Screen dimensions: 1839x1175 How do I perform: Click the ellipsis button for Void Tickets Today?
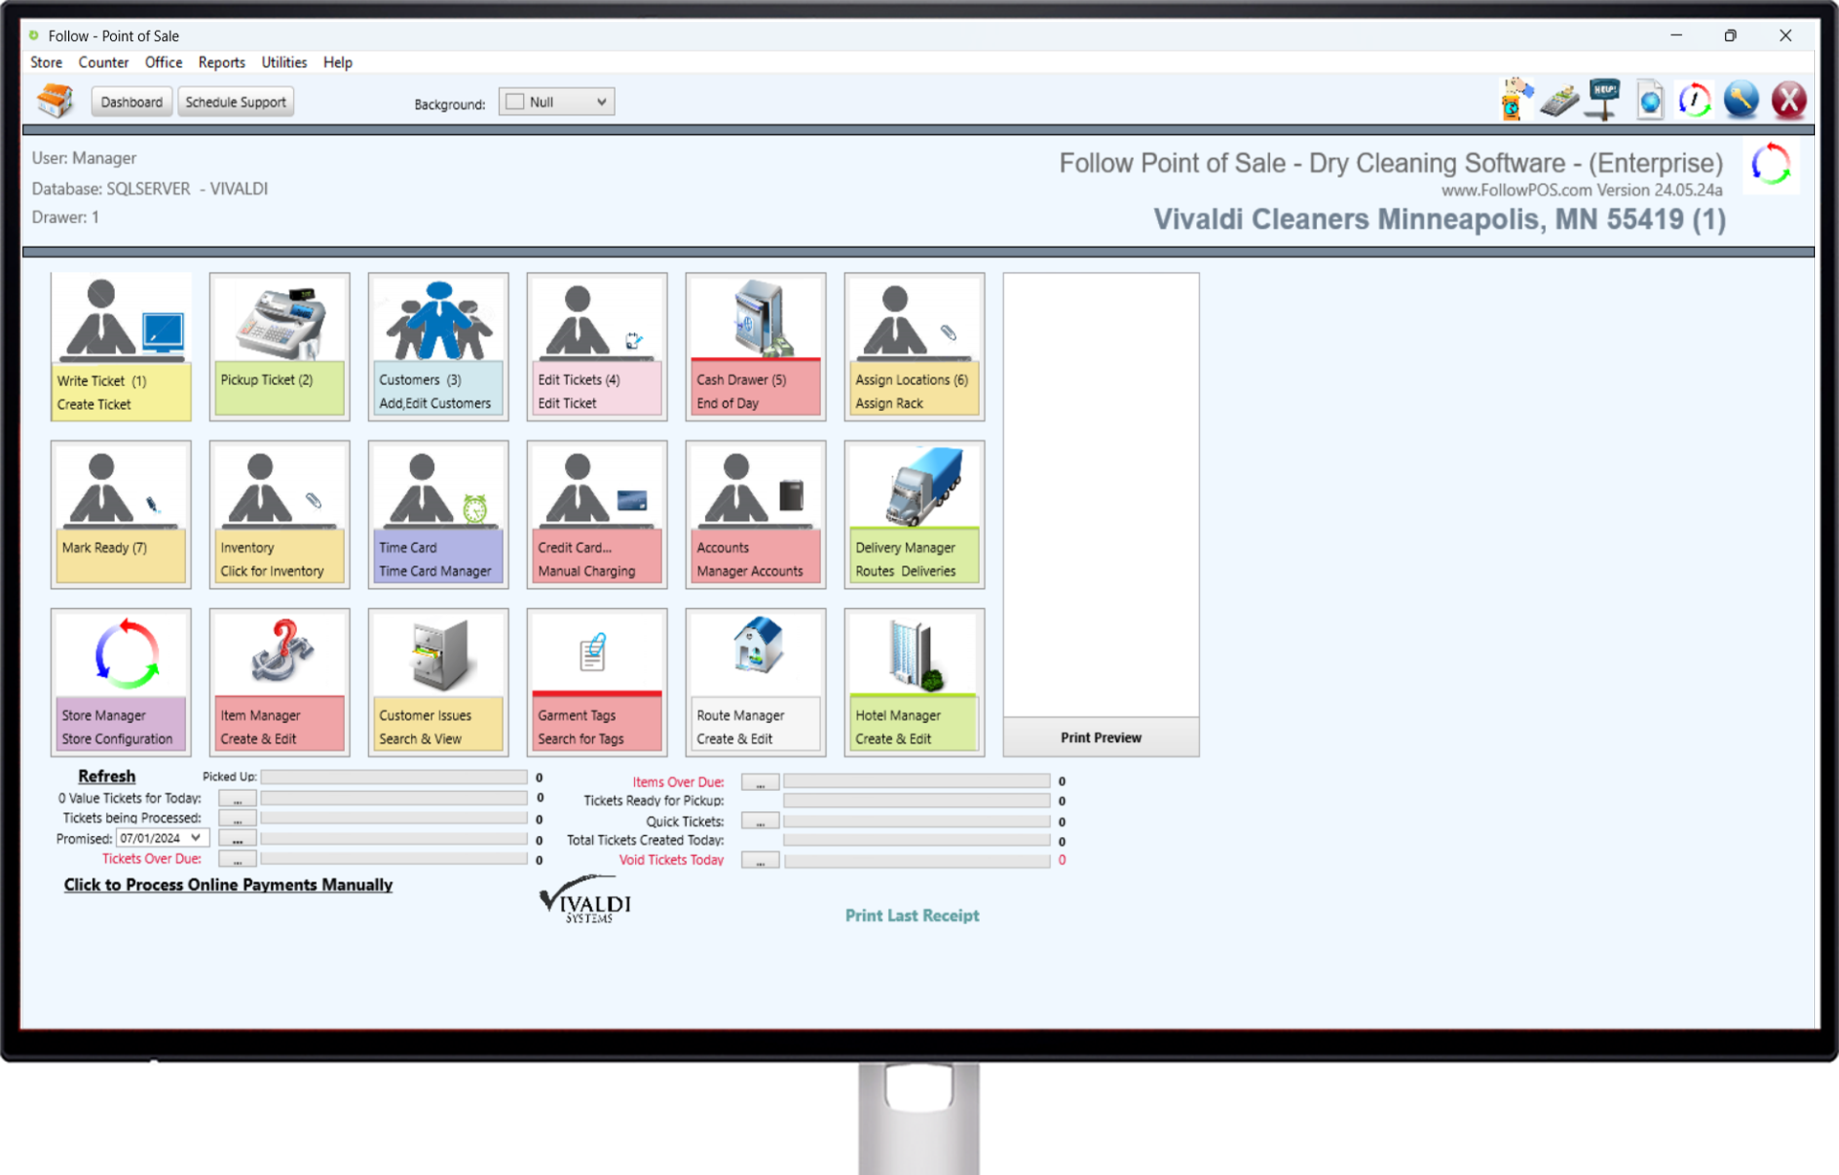click(x=761, y=861)
